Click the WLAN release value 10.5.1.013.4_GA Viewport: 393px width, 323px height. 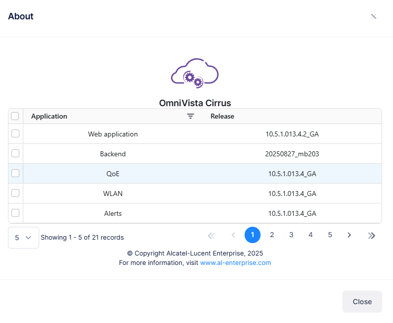pyautogui.click(x=292, y=194)
